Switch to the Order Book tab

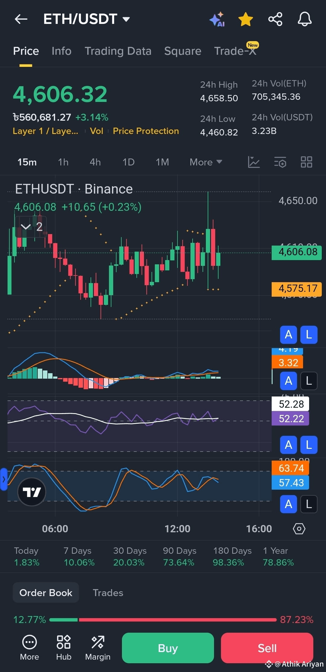(x=46, y=592)
